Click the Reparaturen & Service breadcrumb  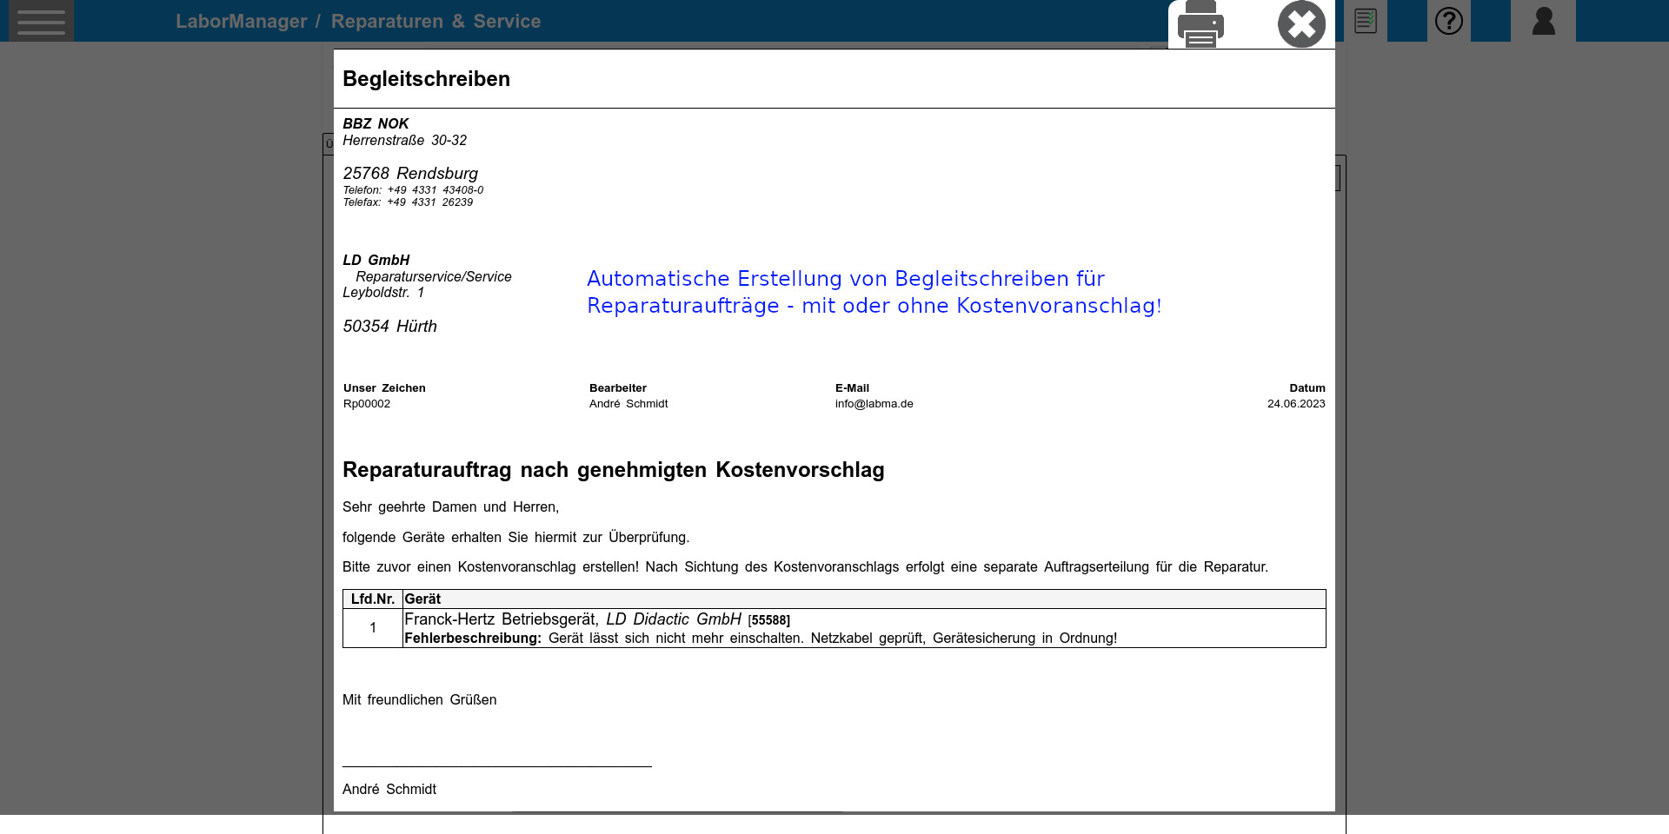436,21
